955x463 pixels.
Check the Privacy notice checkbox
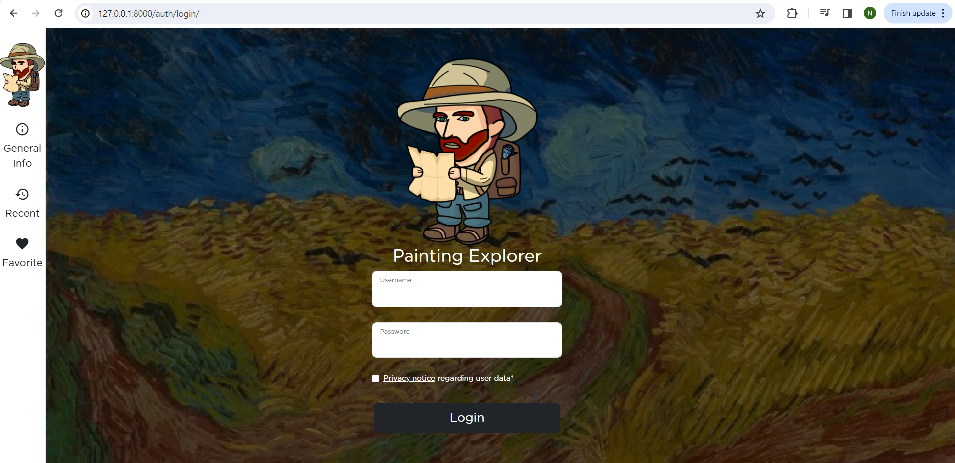coord(376,379)
